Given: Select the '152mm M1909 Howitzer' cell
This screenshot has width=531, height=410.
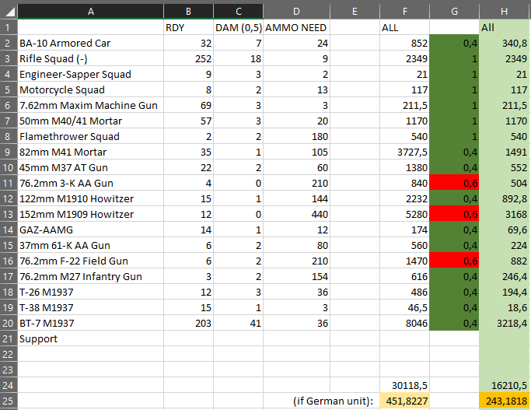Looking at the screenshot, I should pos(90,214).
